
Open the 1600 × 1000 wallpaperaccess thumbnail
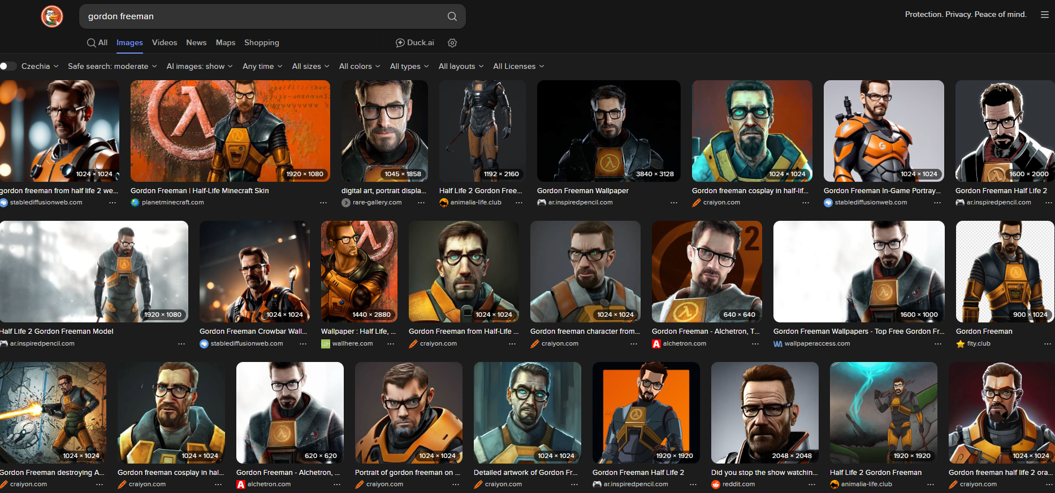coord(859,272)
